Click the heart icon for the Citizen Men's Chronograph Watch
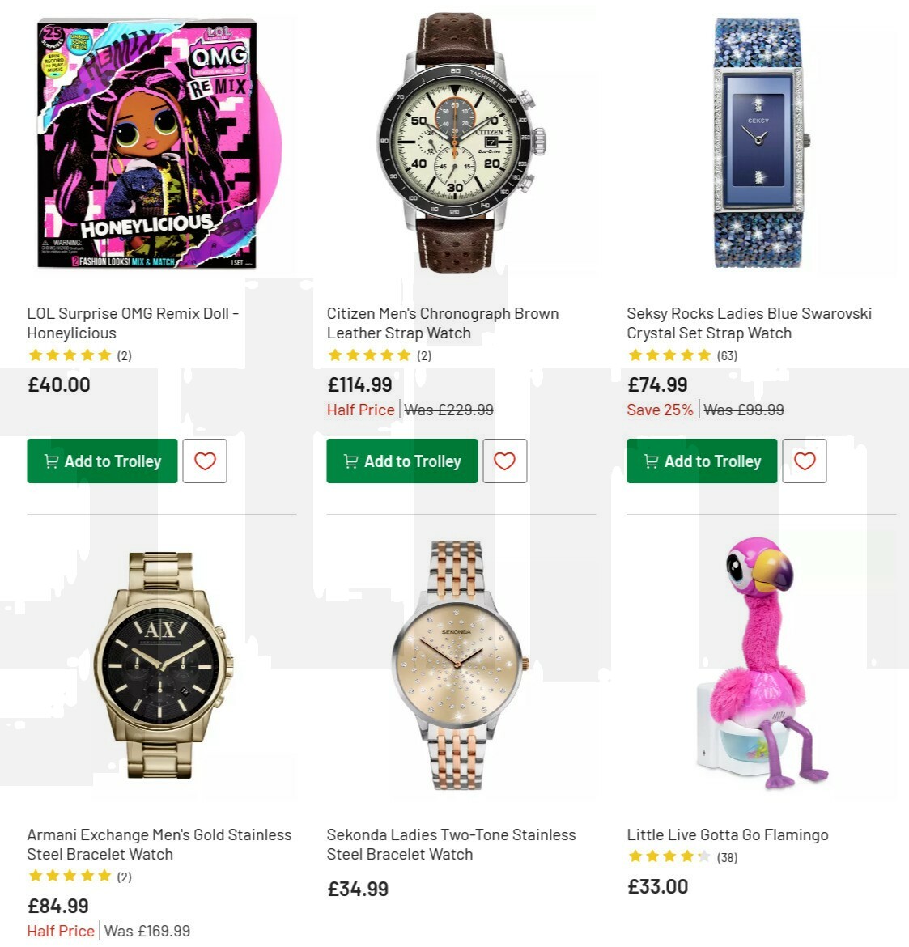The width and height of the screenshot is (909, 947). (504, 461)
